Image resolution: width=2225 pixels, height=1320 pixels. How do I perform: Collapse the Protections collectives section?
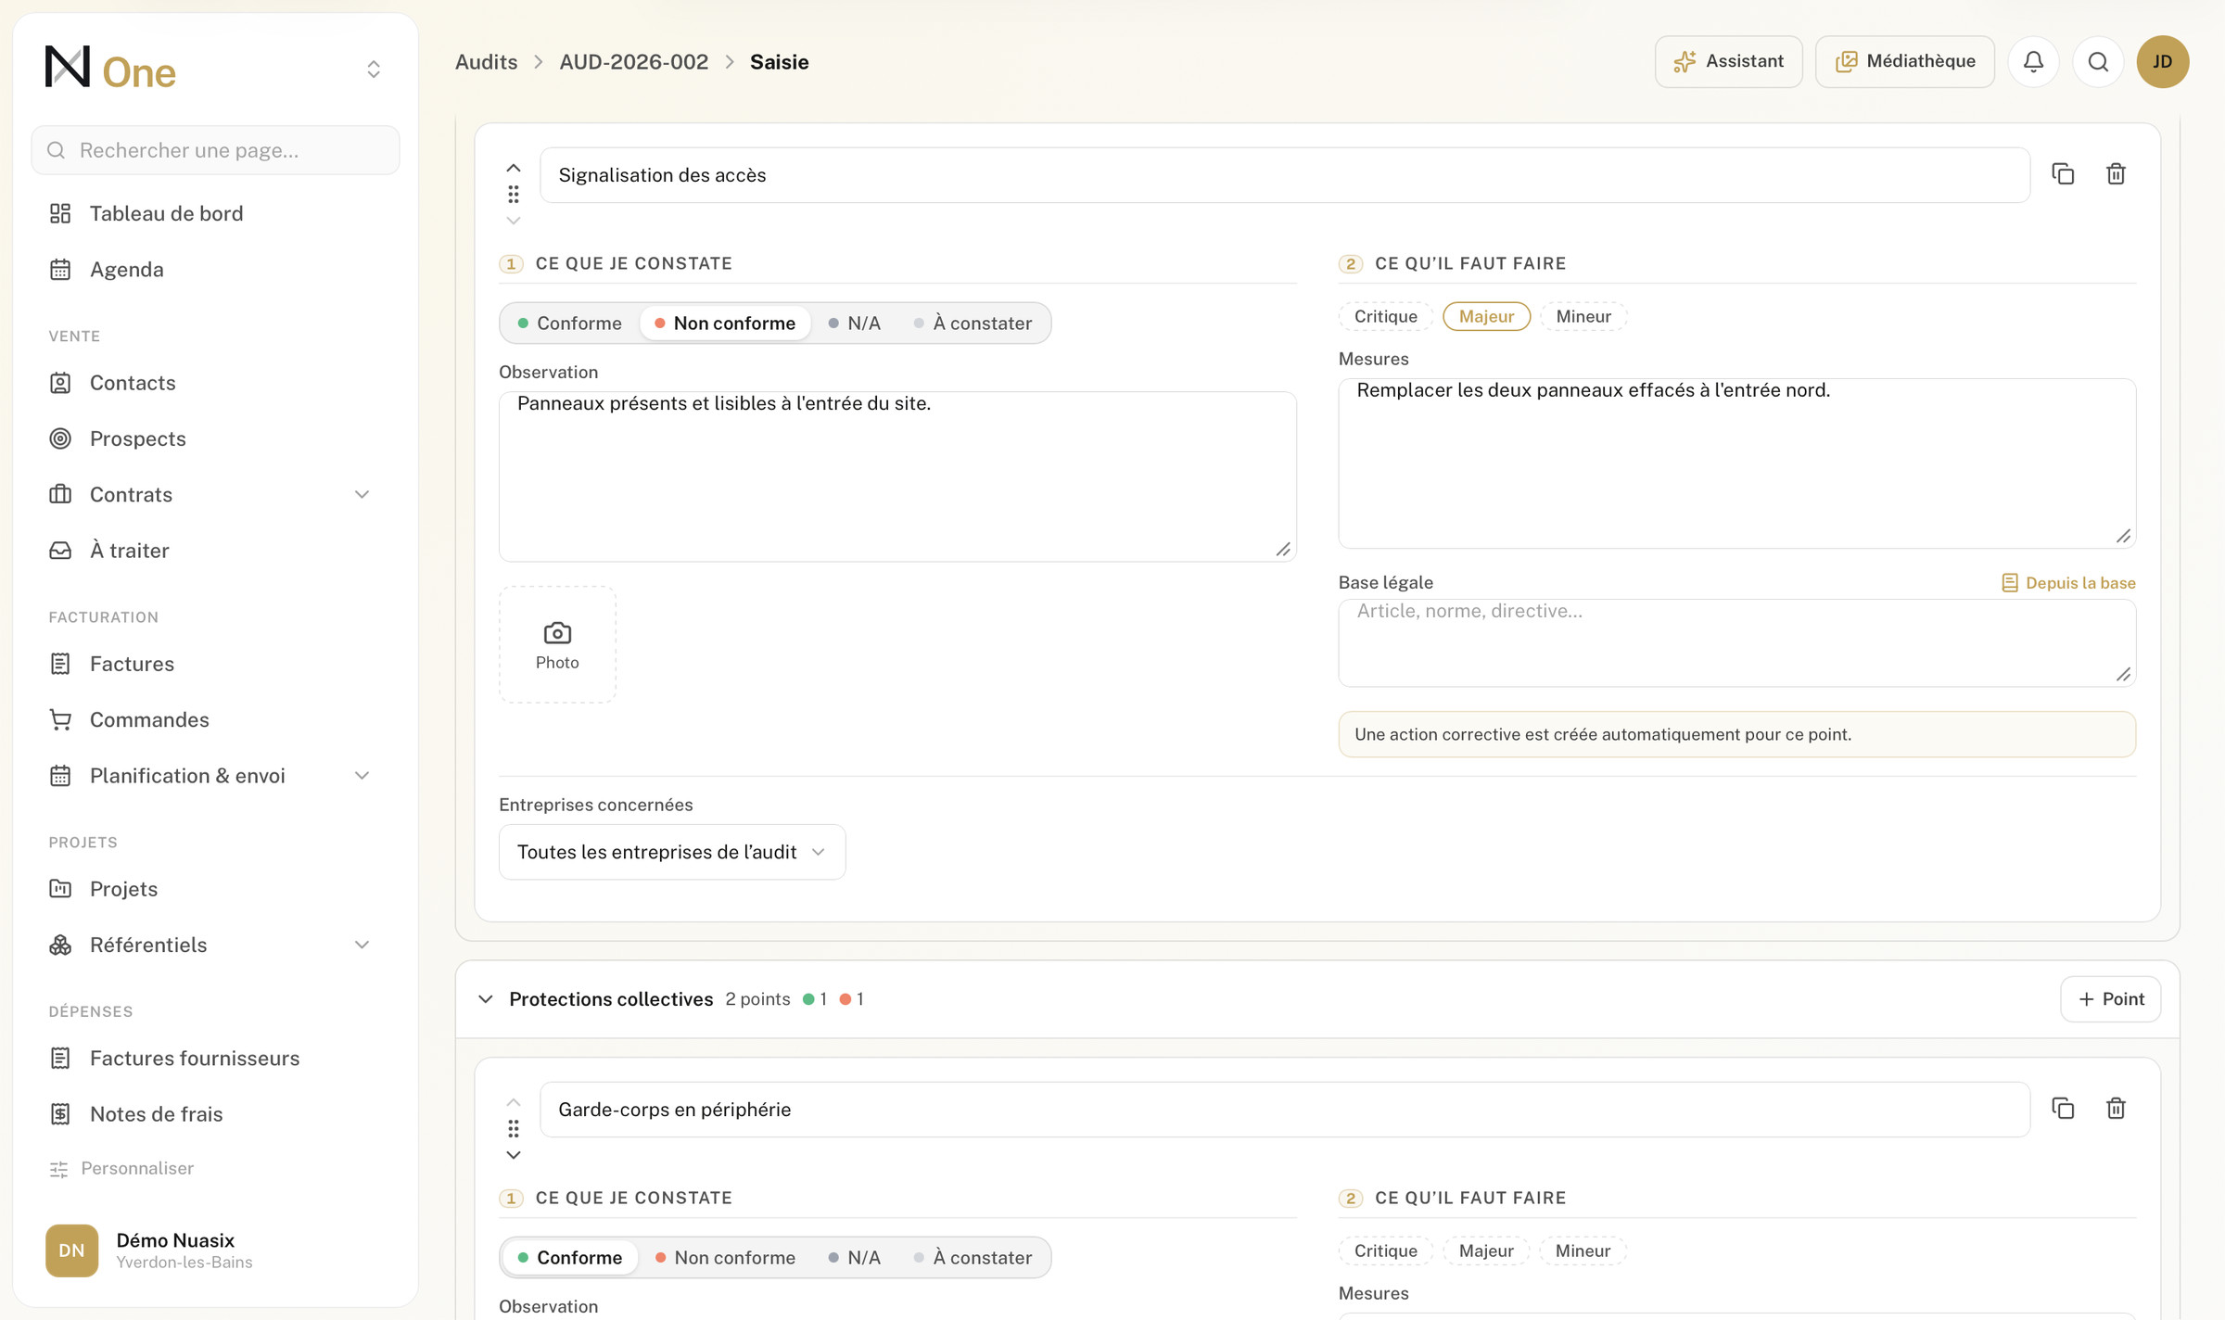486,999
